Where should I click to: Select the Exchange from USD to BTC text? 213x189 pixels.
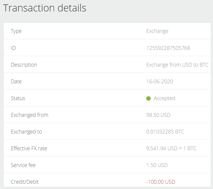click(x=177, y=65)
